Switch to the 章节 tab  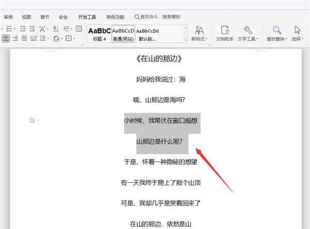(44, 17)
